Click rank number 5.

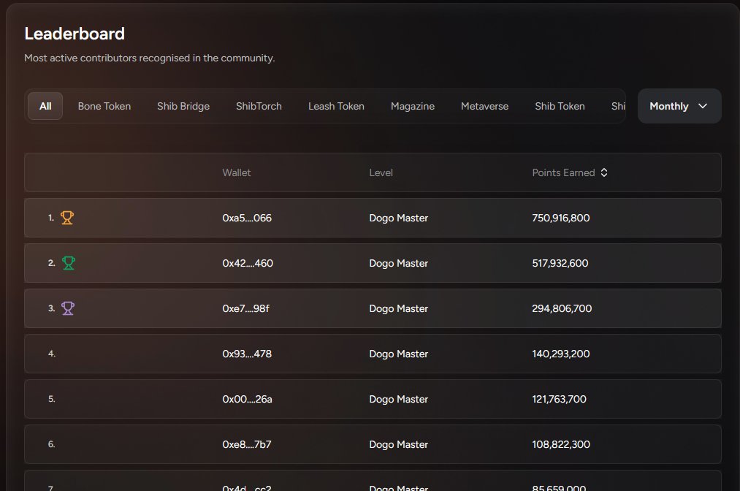pyautogui.click(x=51, y=399)
